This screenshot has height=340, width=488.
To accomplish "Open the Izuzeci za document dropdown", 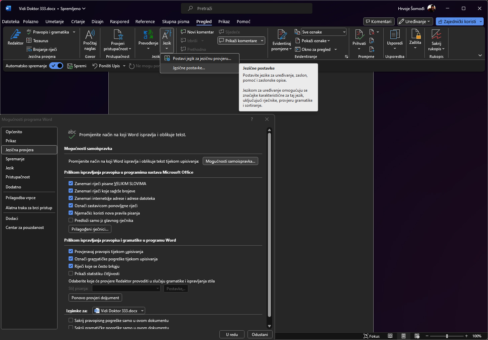I will click(x=119, y=311).
